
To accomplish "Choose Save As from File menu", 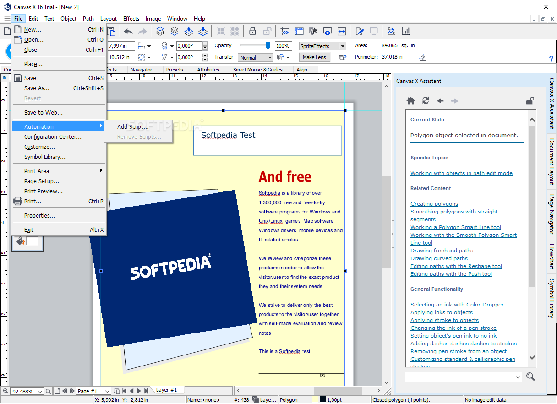I will 59,88.
